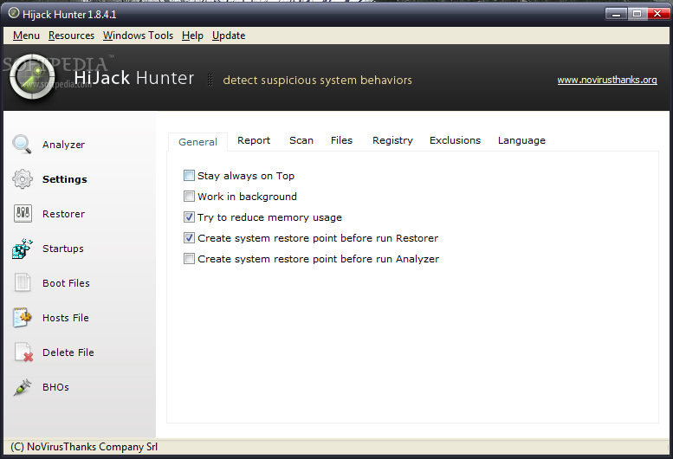The image size is (673, 459).
Task: Click the Startups icon in sidebar
Action: [23, 249]
